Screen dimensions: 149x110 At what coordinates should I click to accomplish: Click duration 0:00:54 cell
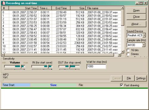tap(45, 43)
